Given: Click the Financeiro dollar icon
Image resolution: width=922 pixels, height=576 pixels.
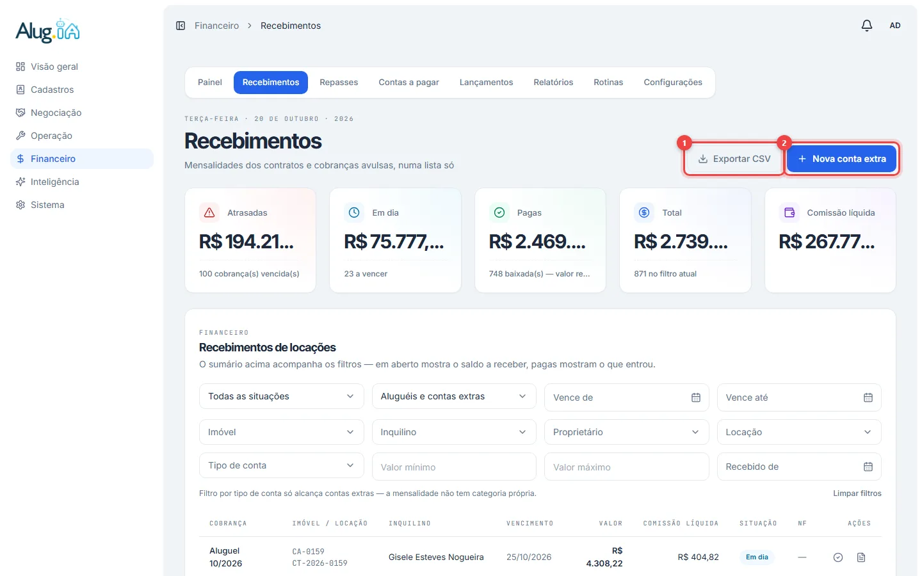Looking at the screenshot, I should (20, 159).
